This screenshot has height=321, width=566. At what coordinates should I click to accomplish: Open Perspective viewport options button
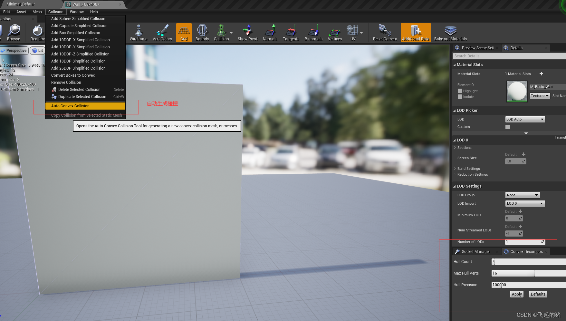pos(14,51)
